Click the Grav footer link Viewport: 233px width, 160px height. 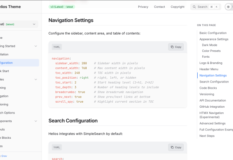click(4, 156)
